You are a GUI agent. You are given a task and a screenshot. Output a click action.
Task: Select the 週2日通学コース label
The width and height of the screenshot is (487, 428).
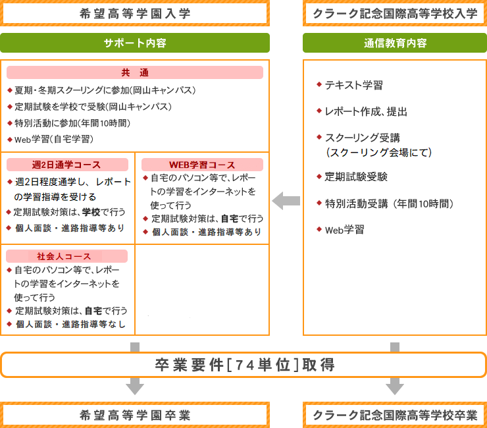tap(67, 165)
